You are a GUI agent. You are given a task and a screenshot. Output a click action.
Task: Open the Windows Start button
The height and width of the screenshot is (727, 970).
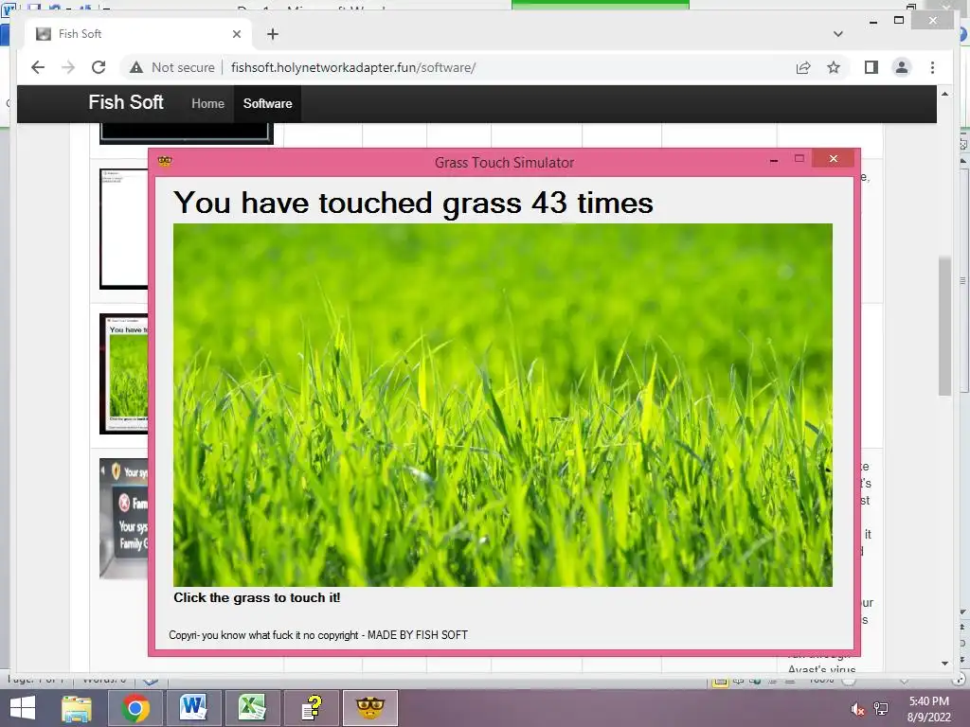click(23, 708)
